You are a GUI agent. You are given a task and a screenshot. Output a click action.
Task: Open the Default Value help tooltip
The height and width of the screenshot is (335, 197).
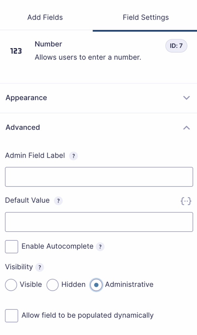[58, 201]
